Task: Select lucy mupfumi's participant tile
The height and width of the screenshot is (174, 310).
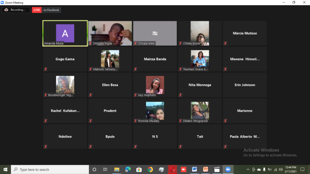Action: tap(155, 85)
